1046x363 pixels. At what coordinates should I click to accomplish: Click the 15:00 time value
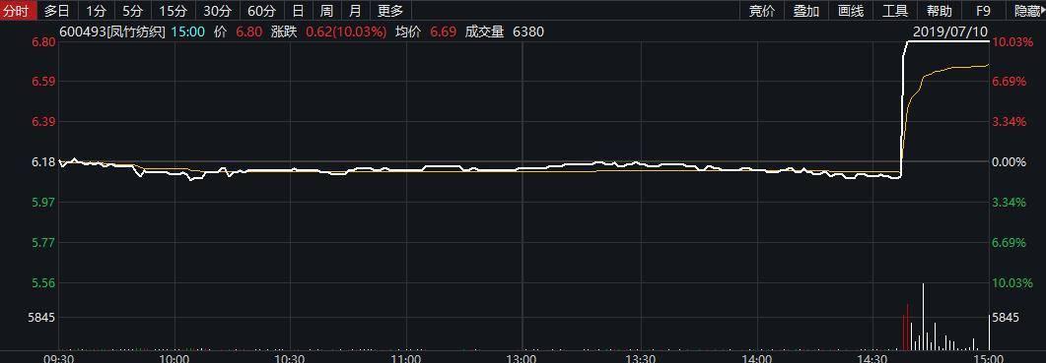(x=187, y=31)
